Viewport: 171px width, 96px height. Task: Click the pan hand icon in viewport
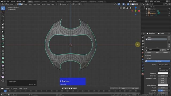click(127, 8)
